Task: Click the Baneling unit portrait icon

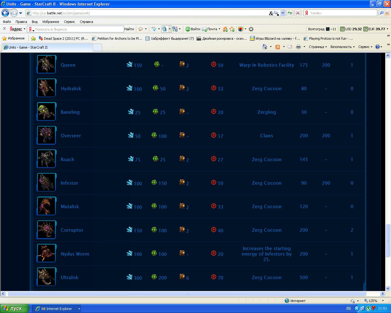Action: 46,112
